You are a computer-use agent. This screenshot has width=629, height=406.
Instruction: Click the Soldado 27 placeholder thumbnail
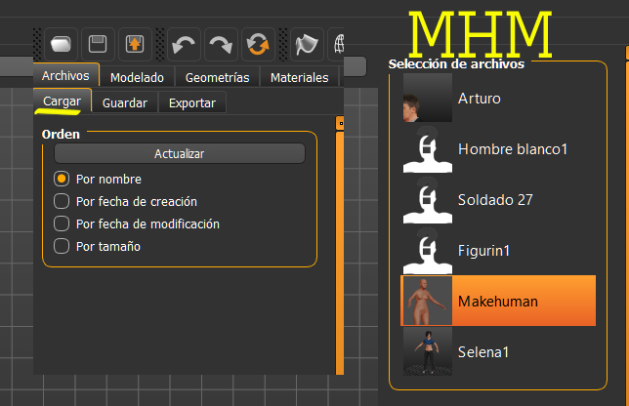(428, 200)
